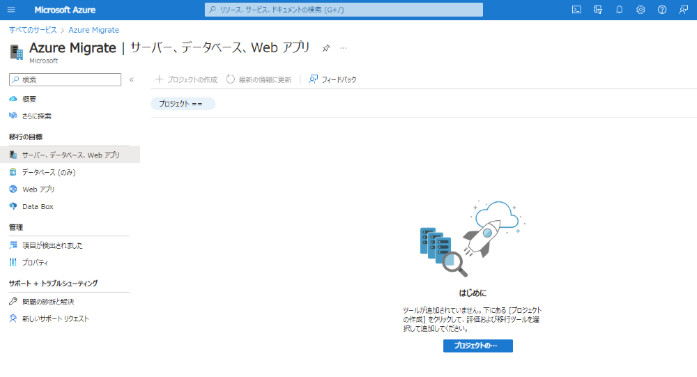
Task: Open portal settings gear
Action: [x=641, y=10]
